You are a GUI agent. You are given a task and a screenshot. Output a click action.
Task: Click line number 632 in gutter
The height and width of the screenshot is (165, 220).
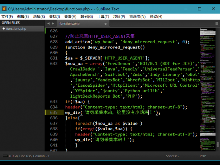point(54,64)
